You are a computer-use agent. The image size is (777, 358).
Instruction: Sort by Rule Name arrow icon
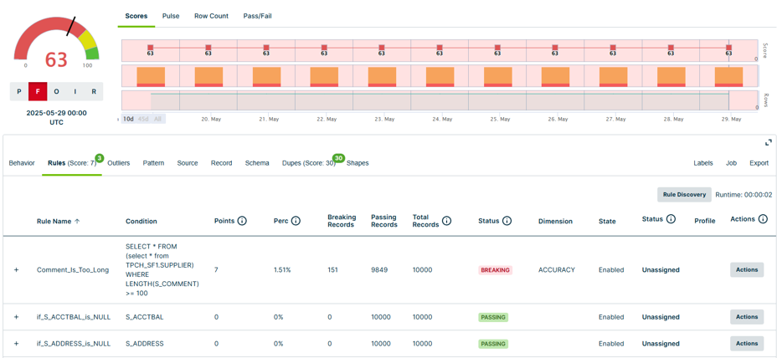click(x=78, y=222)
